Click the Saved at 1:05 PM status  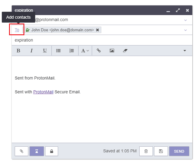[120, 151]
